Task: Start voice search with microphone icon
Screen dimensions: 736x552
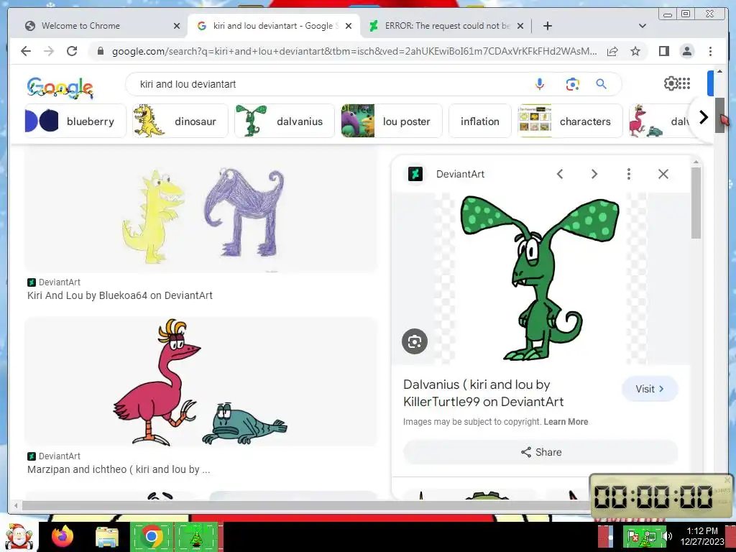Action: 540,84
